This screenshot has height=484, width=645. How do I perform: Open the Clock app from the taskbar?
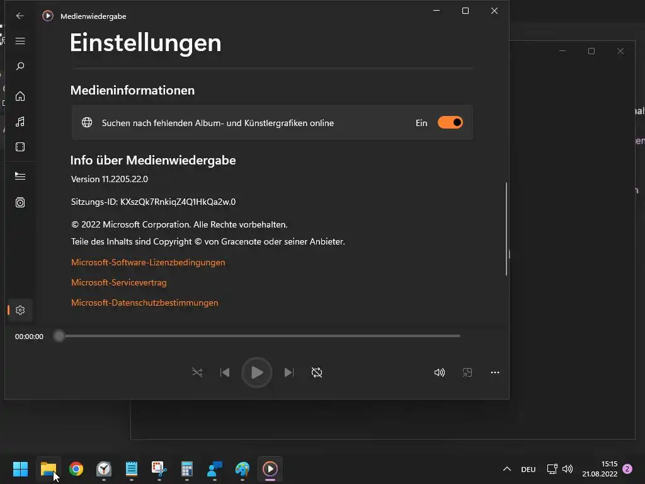tap(104, 469)
